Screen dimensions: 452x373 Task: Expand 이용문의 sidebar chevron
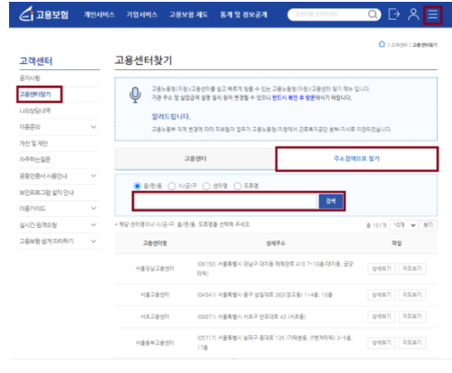point(94,127)
